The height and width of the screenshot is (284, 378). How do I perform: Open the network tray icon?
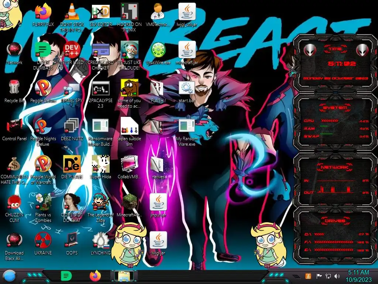tap(328, 276)
